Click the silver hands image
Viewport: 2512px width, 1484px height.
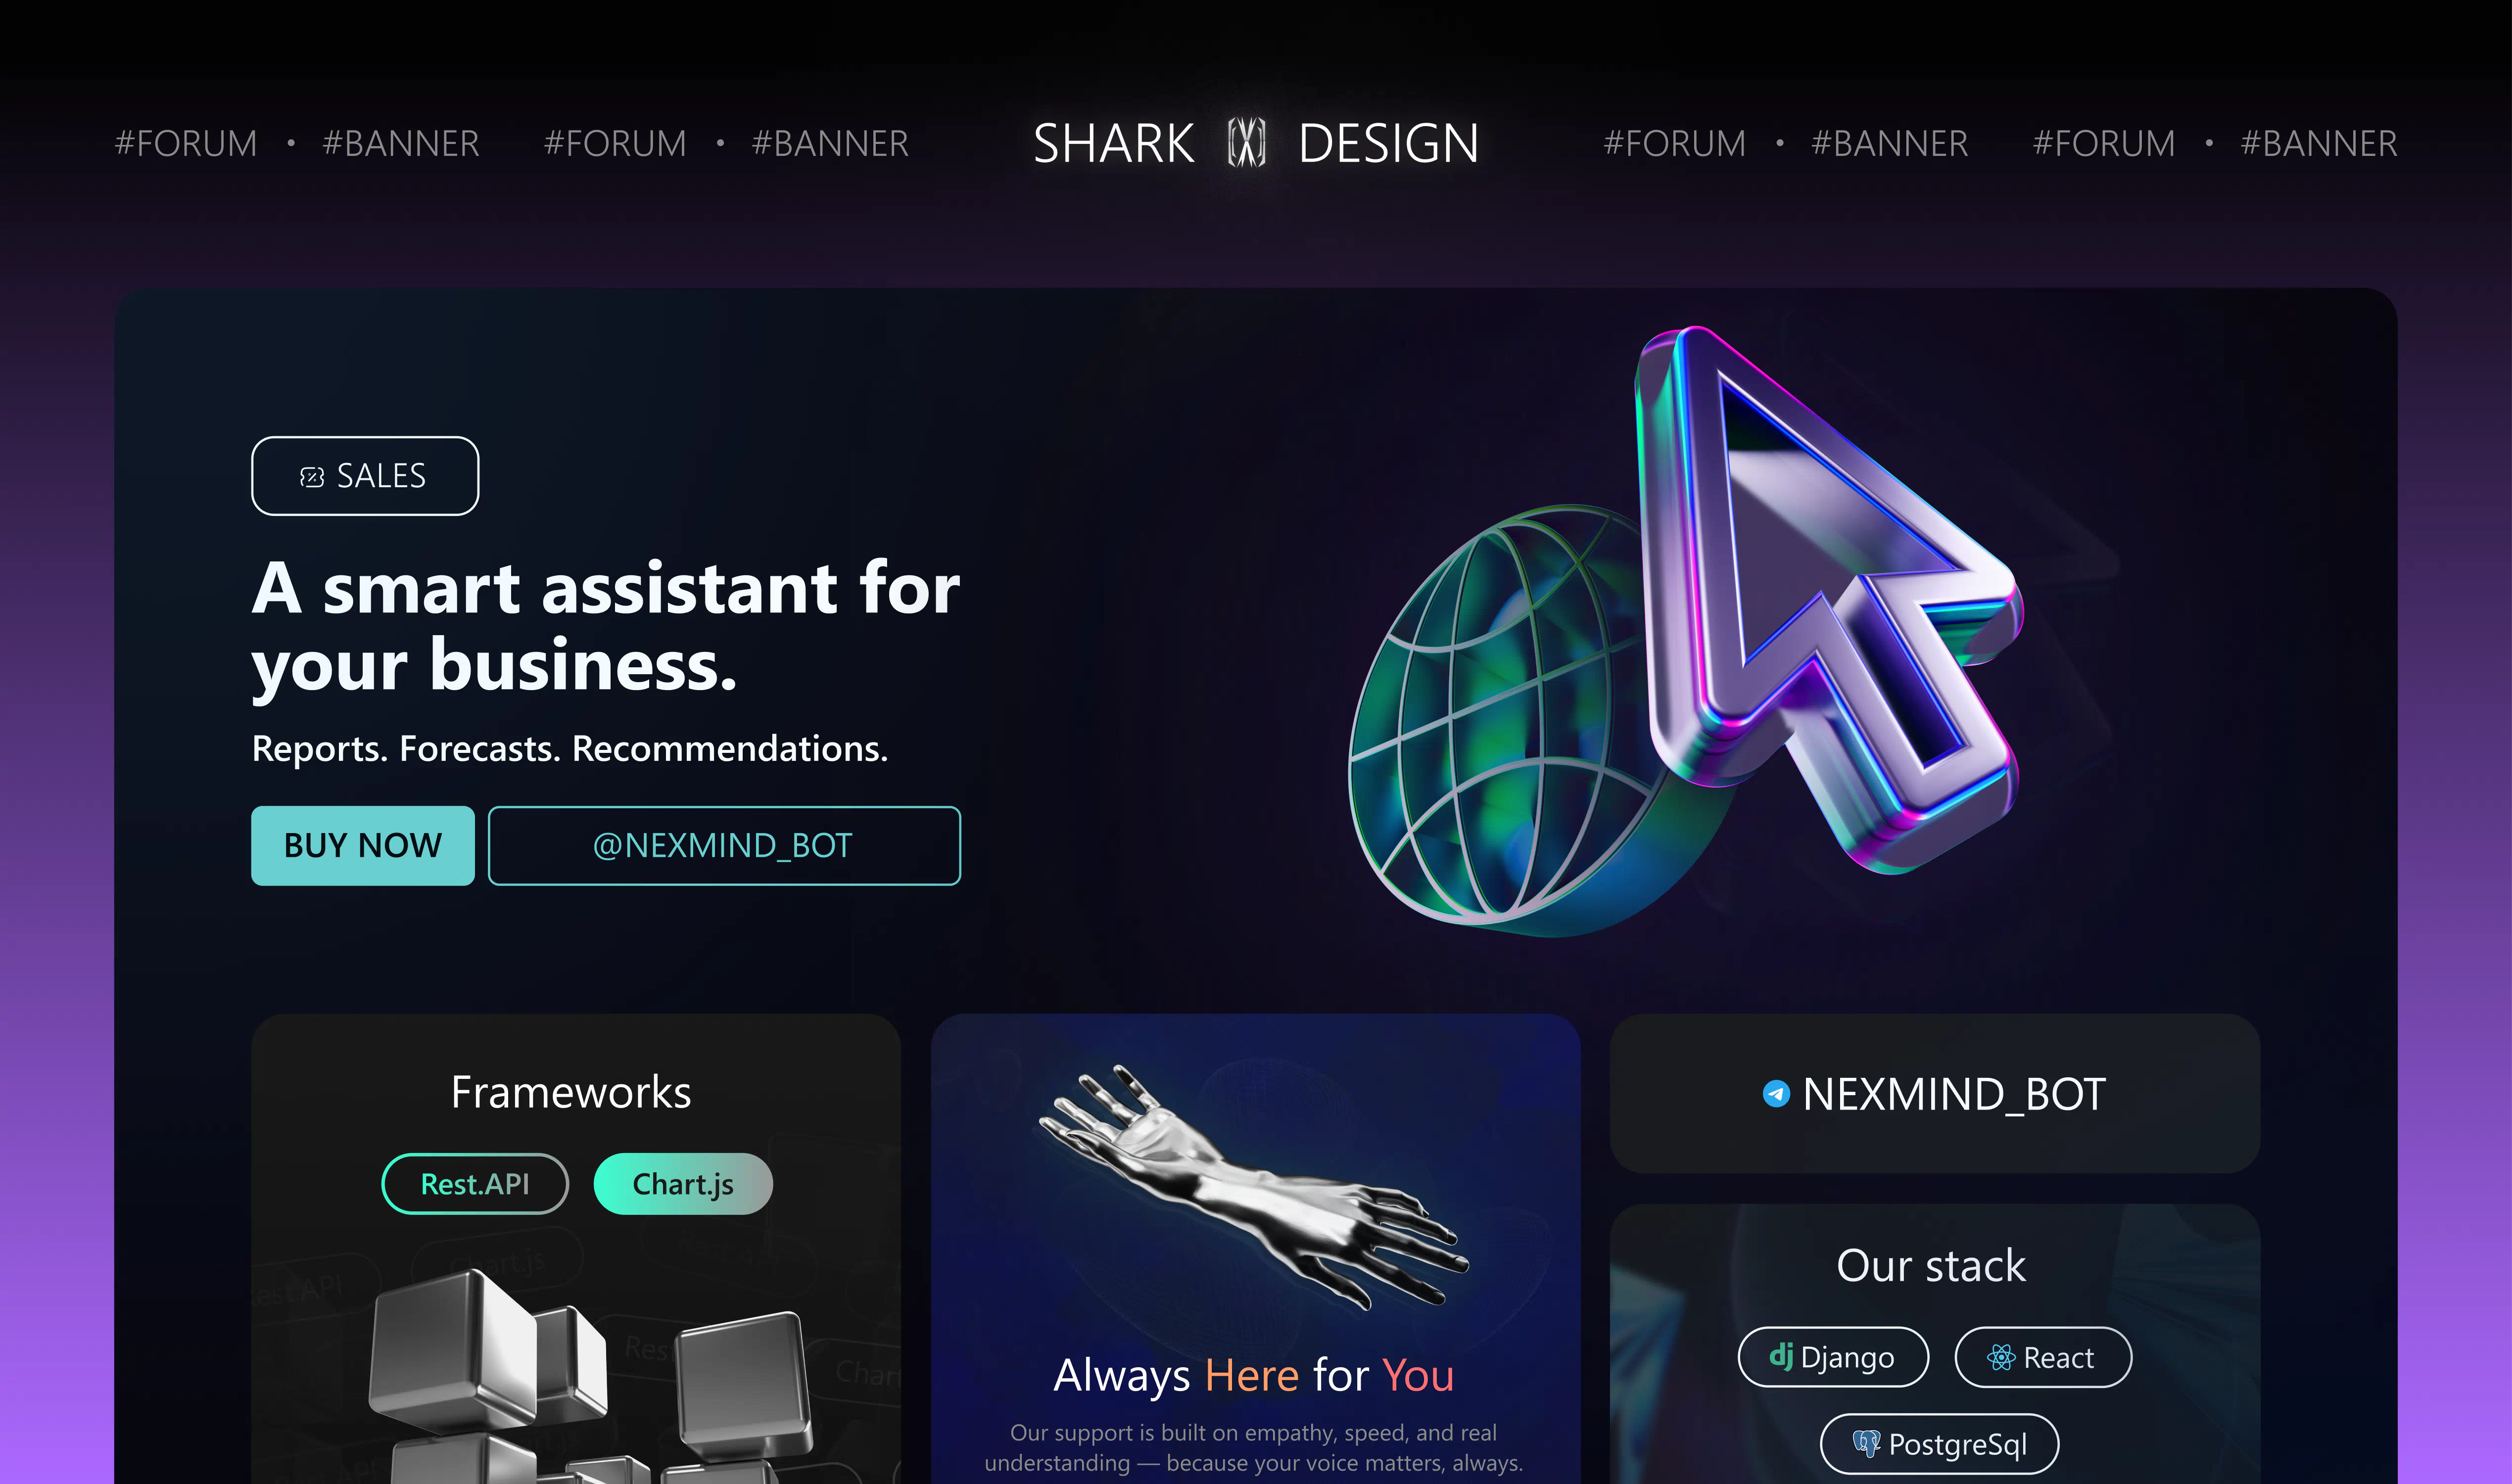(1254, 1187)
